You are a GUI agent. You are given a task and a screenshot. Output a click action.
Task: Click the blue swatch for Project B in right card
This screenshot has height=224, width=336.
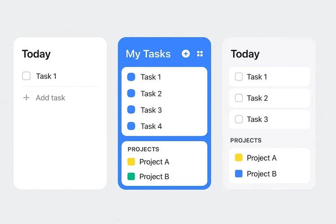click(x=239, y=174)
